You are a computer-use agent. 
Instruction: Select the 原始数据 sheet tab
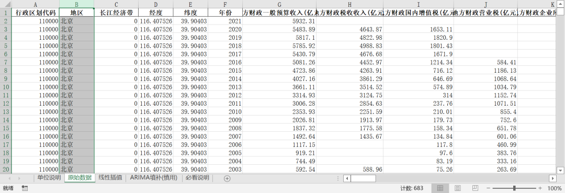pyautogui.click(x=80, y=178)
